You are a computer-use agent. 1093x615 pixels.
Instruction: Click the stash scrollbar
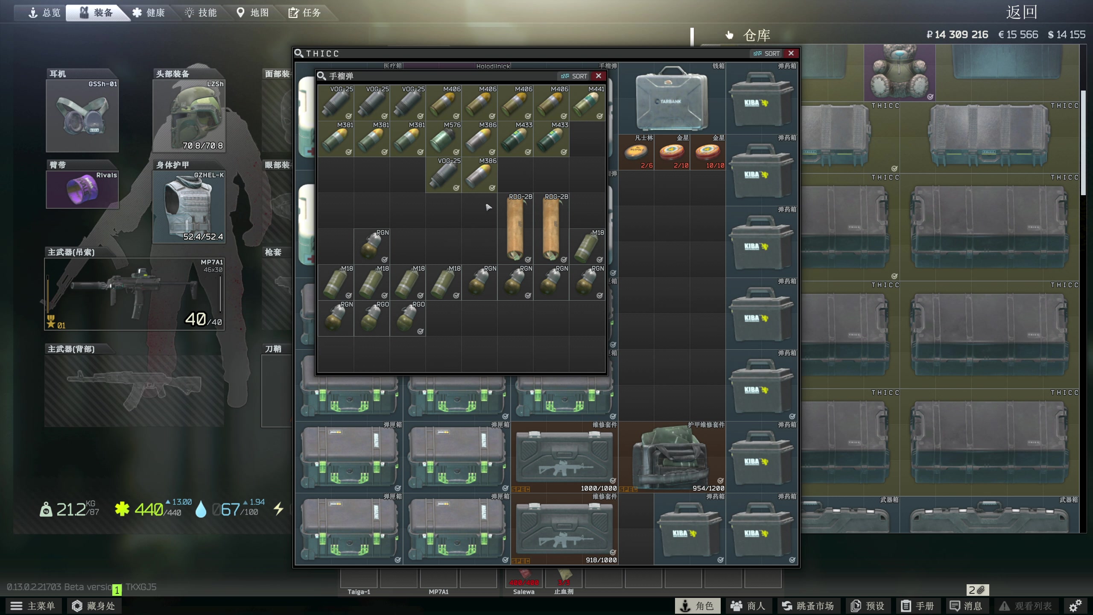(x=1084, y=143)
